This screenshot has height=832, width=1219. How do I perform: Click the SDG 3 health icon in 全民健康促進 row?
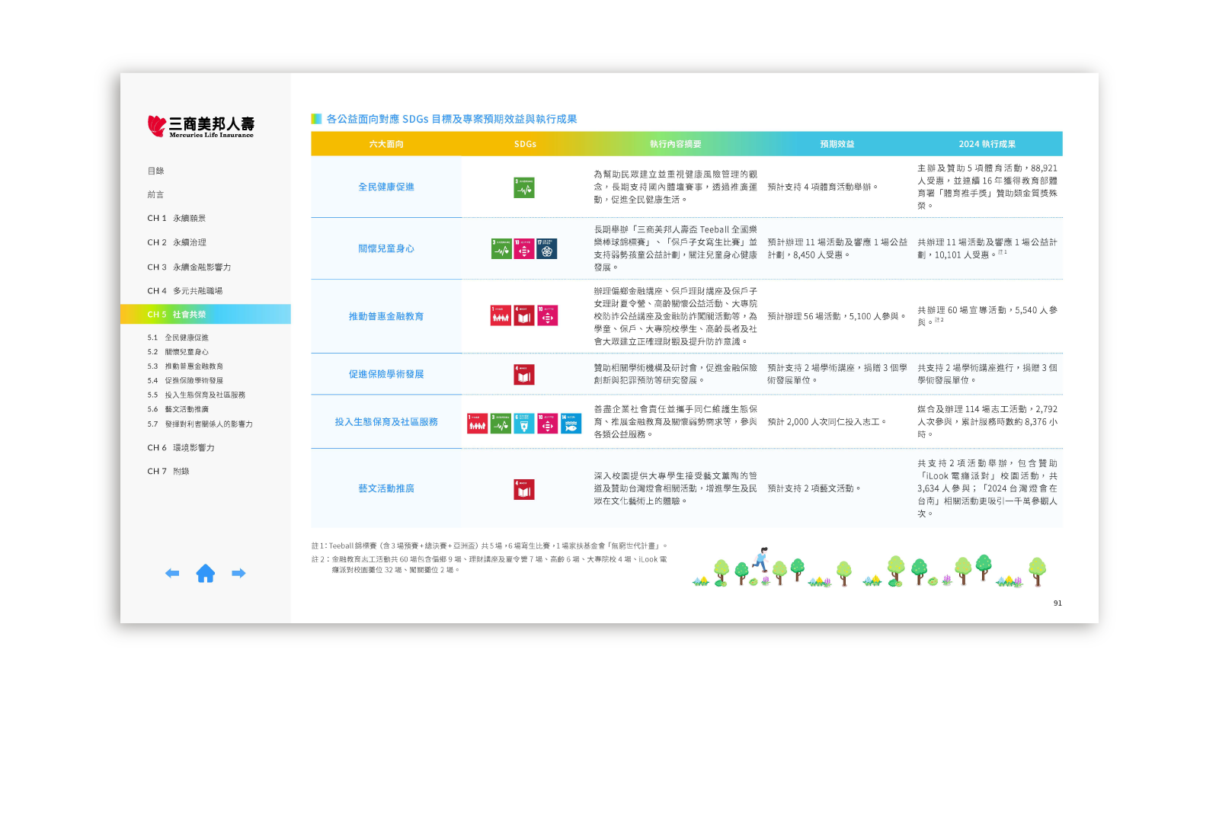(x=524, y=187)
